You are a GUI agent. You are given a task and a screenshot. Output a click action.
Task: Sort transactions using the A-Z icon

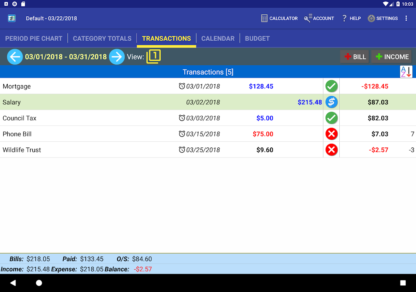pyautogui.click(x=406, y=71)
